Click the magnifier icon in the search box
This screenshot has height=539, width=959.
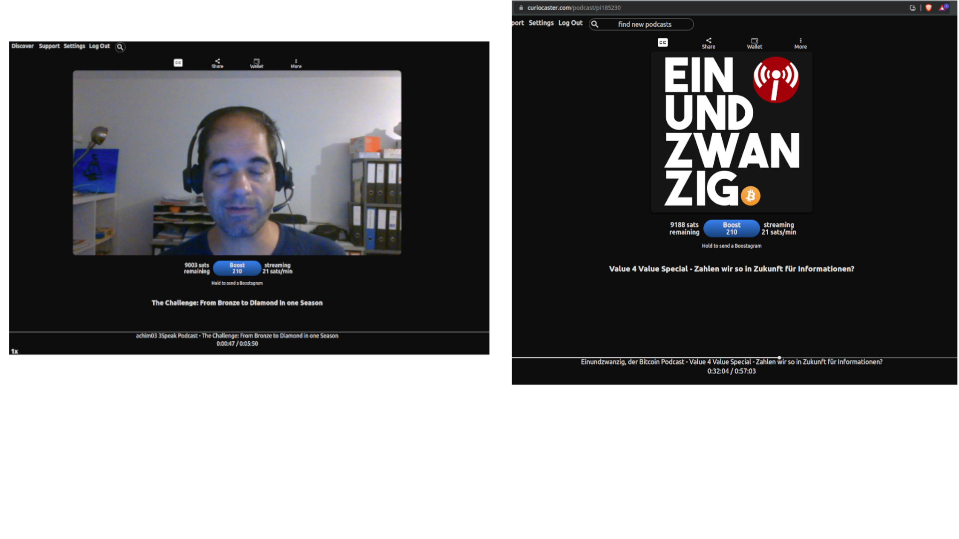pyautogui.click(x=595, y=24)
